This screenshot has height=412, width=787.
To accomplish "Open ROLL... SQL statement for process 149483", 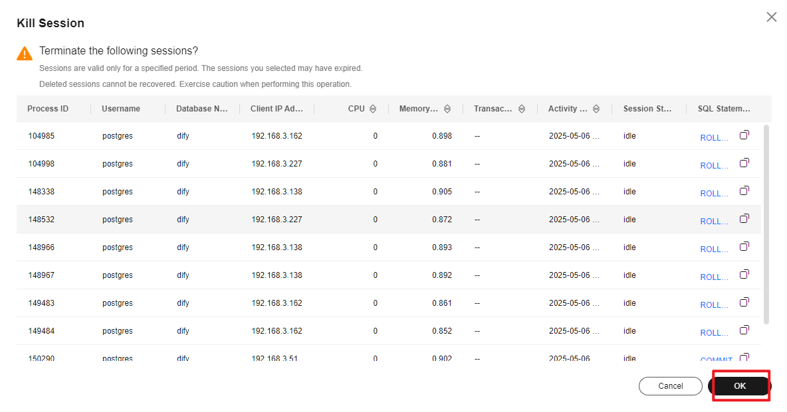I will coord(715,305).
